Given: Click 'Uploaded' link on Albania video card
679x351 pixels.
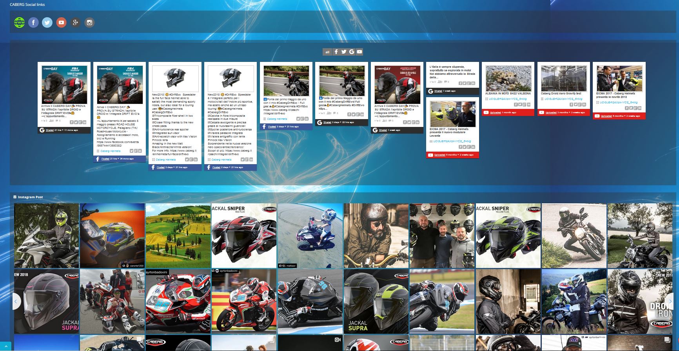Looking at the screenshot, I should 495,112.
